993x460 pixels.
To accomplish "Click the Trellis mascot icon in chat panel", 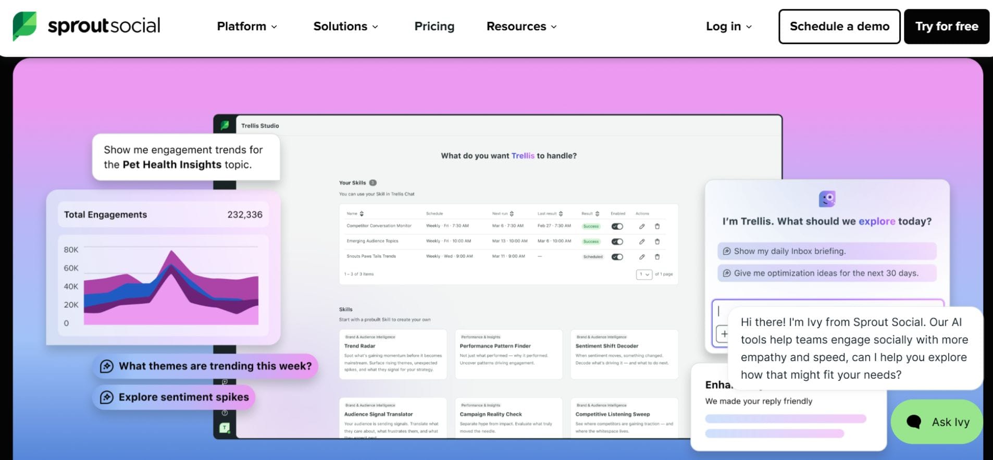I will [x=827, y=198].
